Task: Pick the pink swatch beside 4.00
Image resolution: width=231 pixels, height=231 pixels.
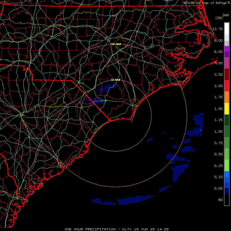Action: tap(227, 63)
